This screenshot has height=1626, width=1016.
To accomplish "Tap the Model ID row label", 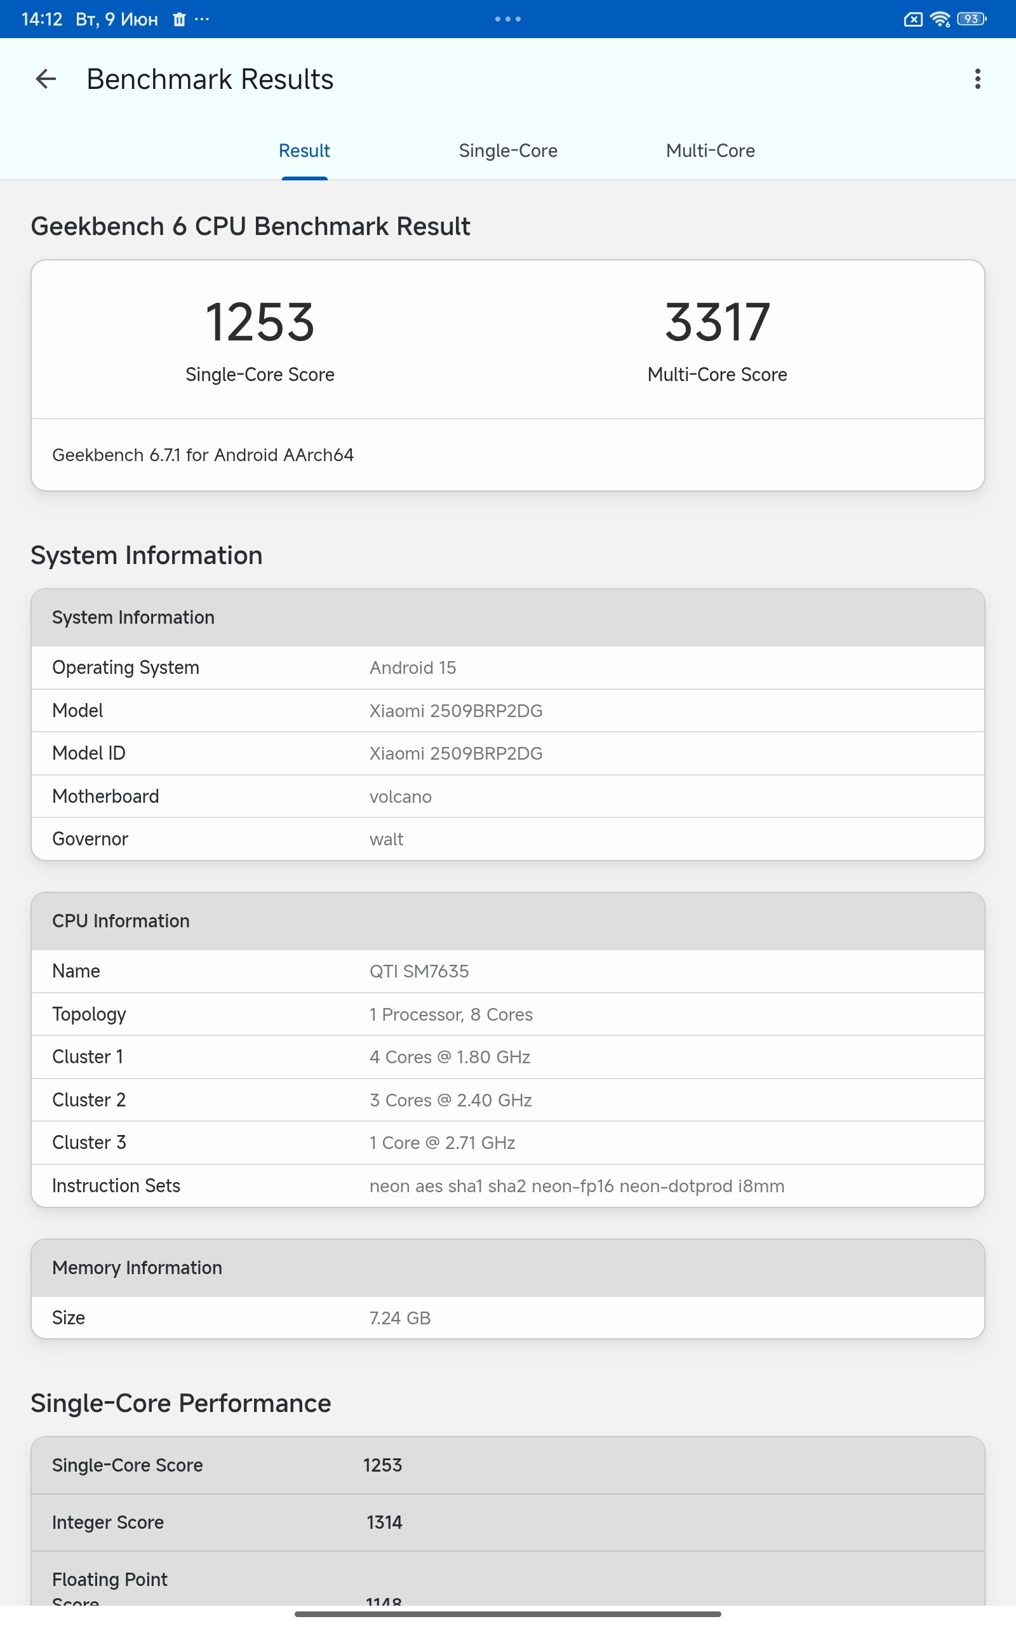I will coord(89,753).
